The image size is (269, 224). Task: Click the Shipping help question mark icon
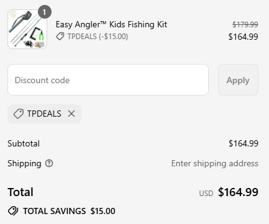tap(49, 163)
